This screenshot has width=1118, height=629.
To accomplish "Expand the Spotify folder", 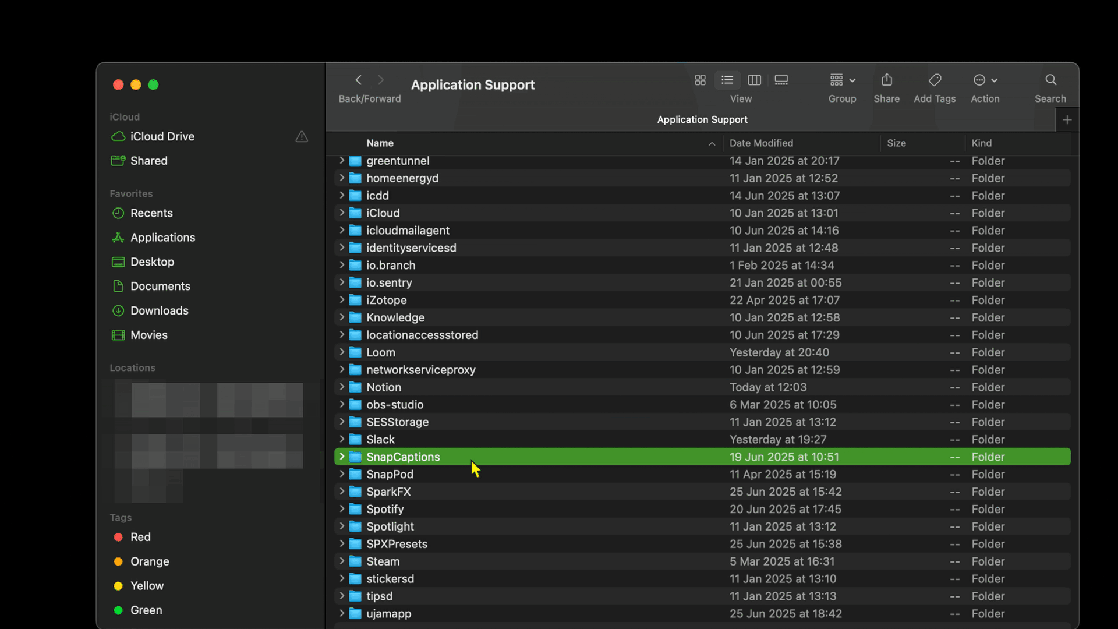I will pyautogui.click(x=342, y=509).
